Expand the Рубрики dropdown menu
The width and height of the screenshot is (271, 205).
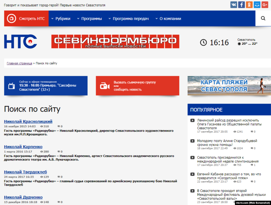pyautogui.click(x=61, y=18)
